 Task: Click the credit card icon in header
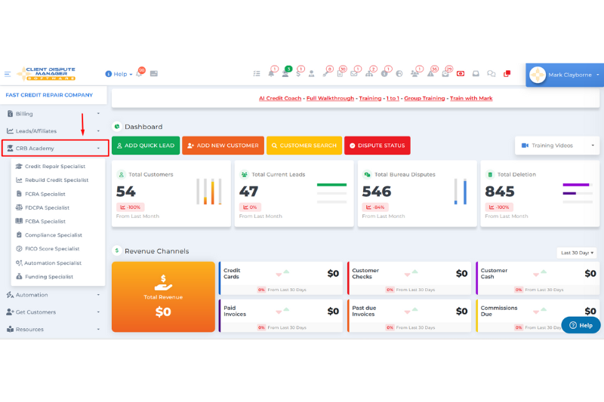154,73
